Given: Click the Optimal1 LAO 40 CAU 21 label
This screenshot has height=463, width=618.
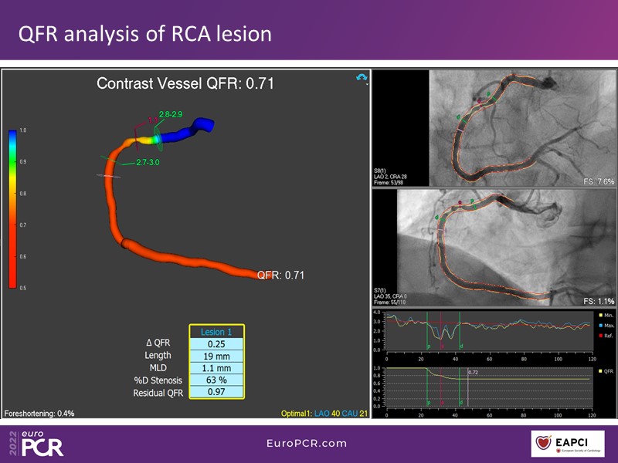Looking at the screenshot, I should pos(325,414).
